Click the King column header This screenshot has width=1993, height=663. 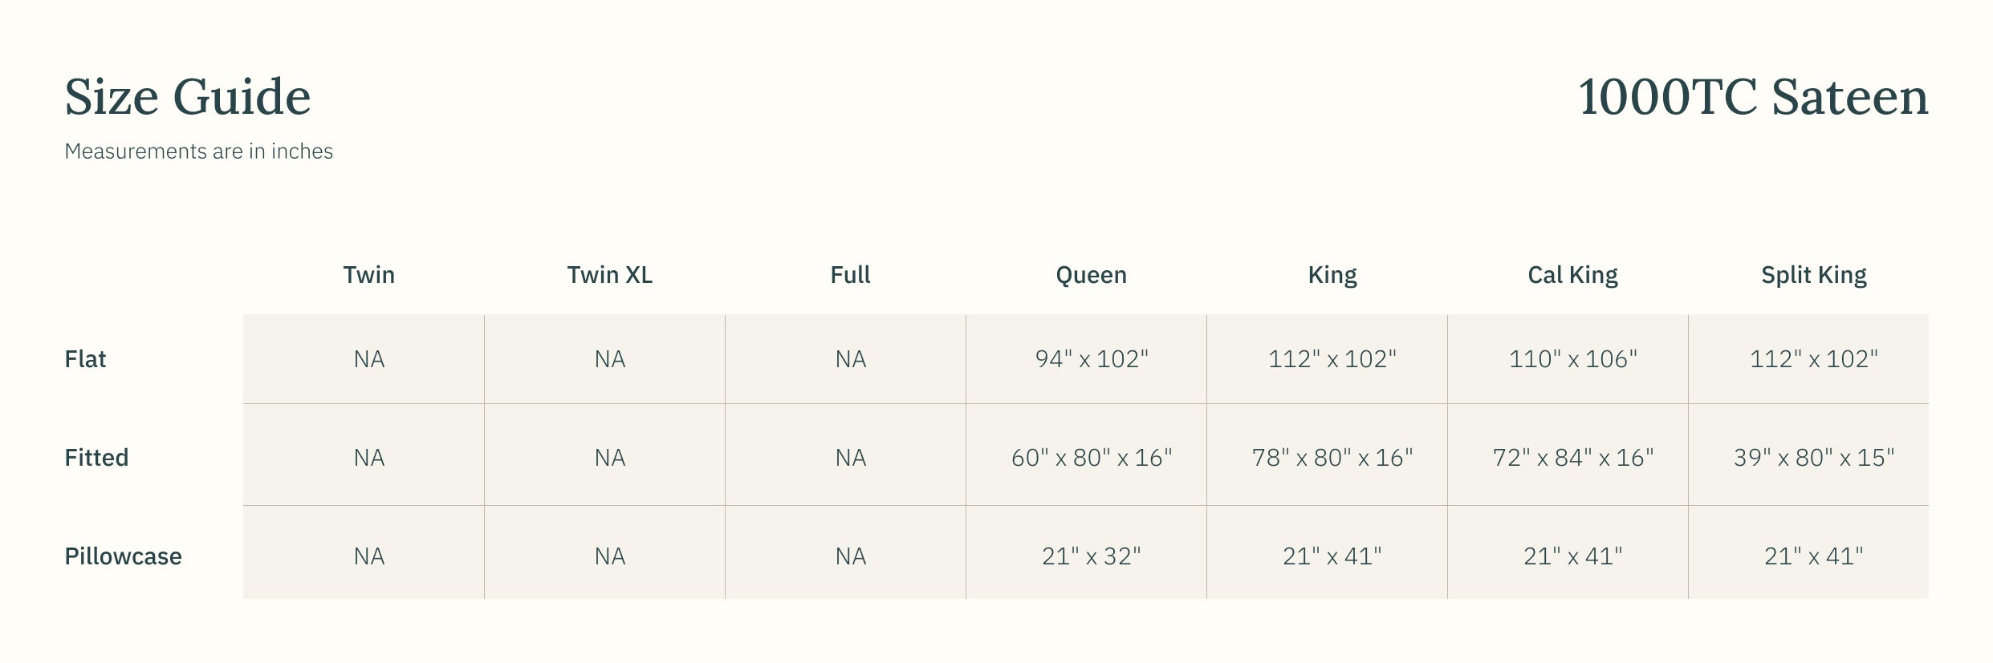coord(1332,275)
